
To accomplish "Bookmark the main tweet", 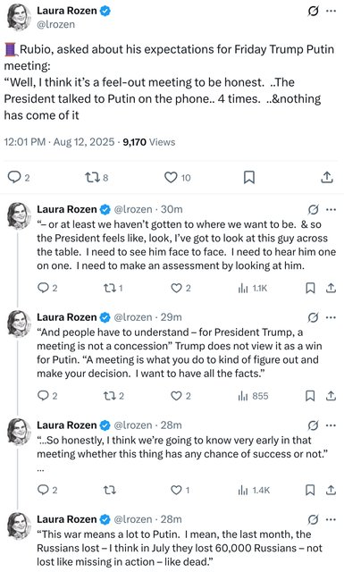I will [x=249, y=178].
